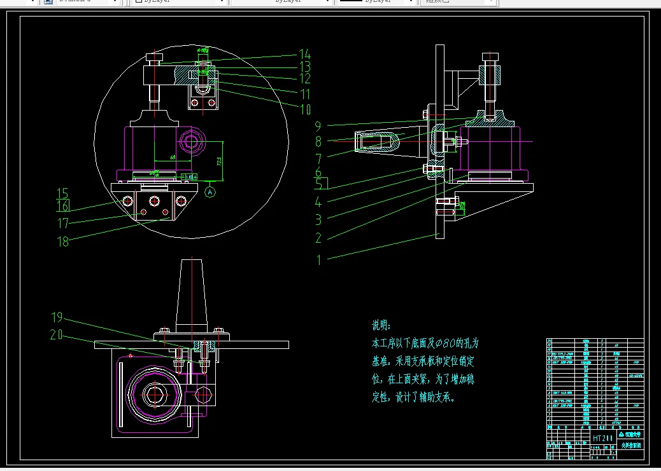Screen dimensions: 661x471
Task: Pick balloon number 2 label
Action: [318, 238]
